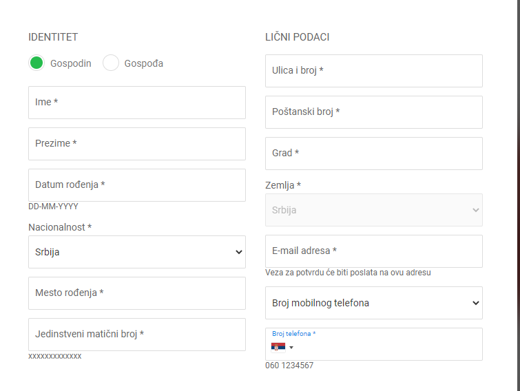Click the LIČNI PODACI section heading

[x=297, y=37]
